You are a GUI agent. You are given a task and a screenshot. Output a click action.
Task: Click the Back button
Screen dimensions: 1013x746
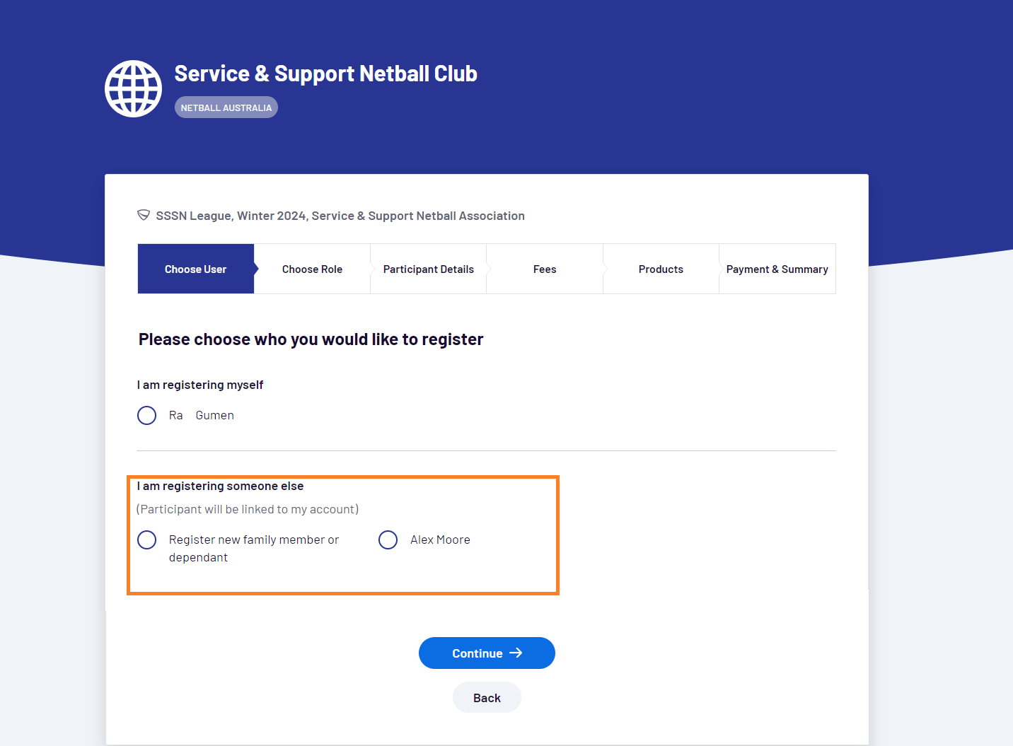tap(487, 697)
